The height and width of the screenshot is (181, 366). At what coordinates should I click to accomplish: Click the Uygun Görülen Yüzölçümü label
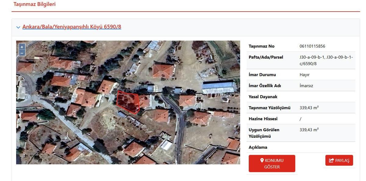264,133
